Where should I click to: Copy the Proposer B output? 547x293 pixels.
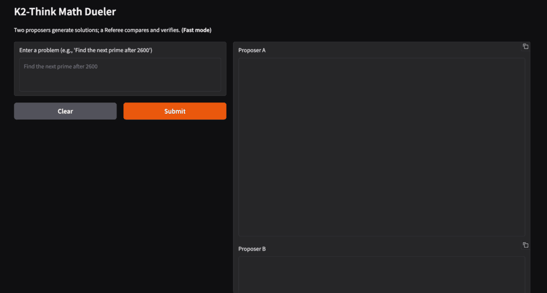click(x=525, y=245)
